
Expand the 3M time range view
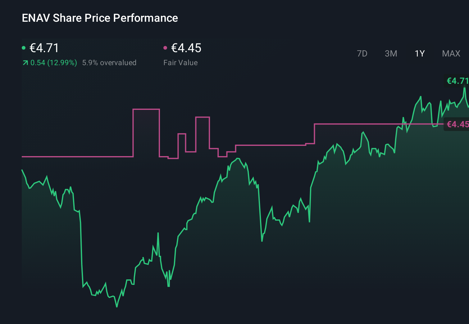tap(391, 53)
